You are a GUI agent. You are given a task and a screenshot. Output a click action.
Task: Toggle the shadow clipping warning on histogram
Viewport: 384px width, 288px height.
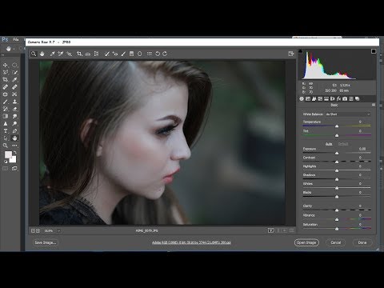(x=301, y=51)
